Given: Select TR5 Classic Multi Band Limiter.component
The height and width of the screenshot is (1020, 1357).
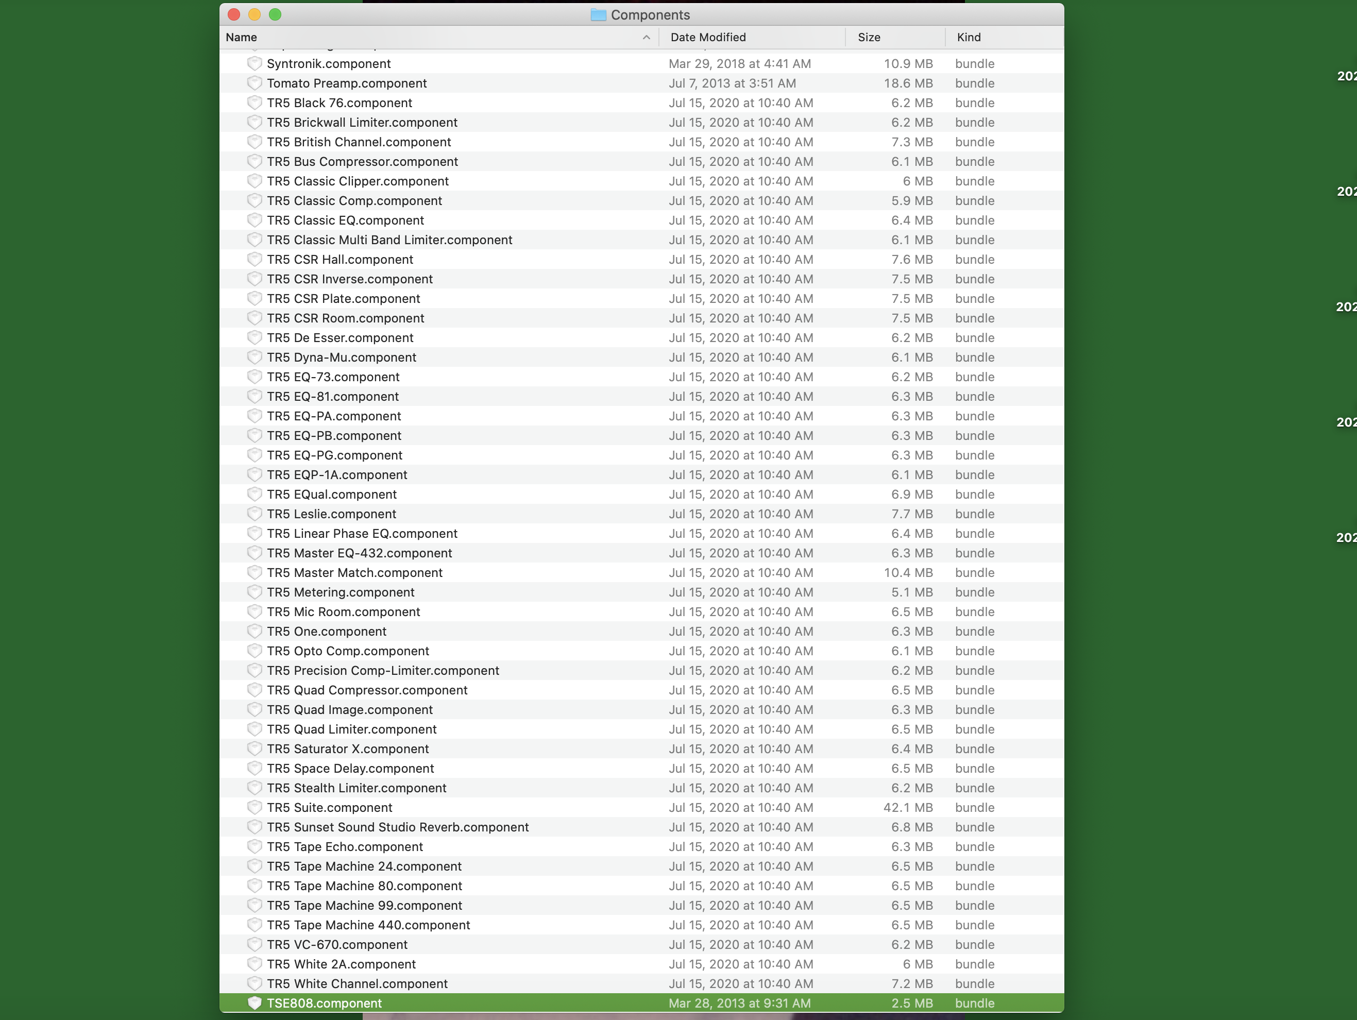Looking at the screenshot, I should coord(389,240).
